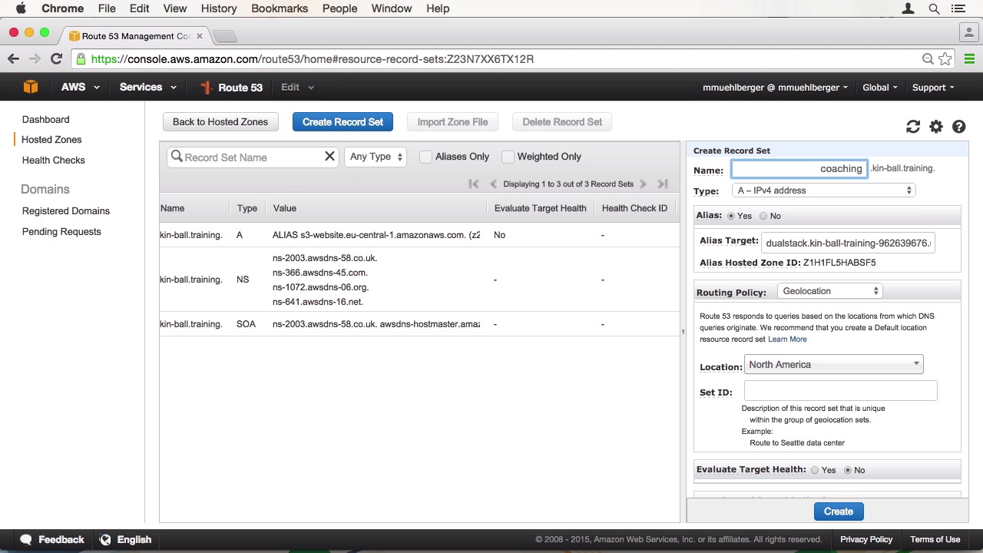Click the Name field containing coaching
This screenshot has height=553, width=983.
[799, 169]
